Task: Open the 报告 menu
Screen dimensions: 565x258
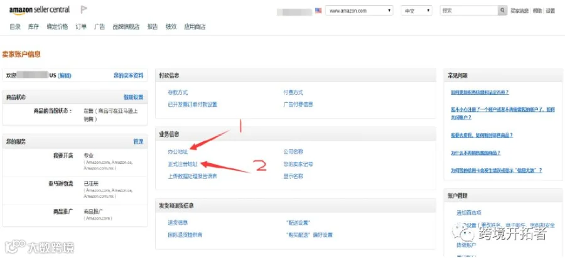Action: point(153,26)
